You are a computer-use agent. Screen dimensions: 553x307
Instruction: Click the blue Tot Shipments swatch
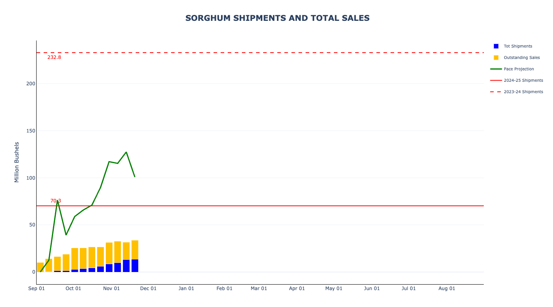496,46
